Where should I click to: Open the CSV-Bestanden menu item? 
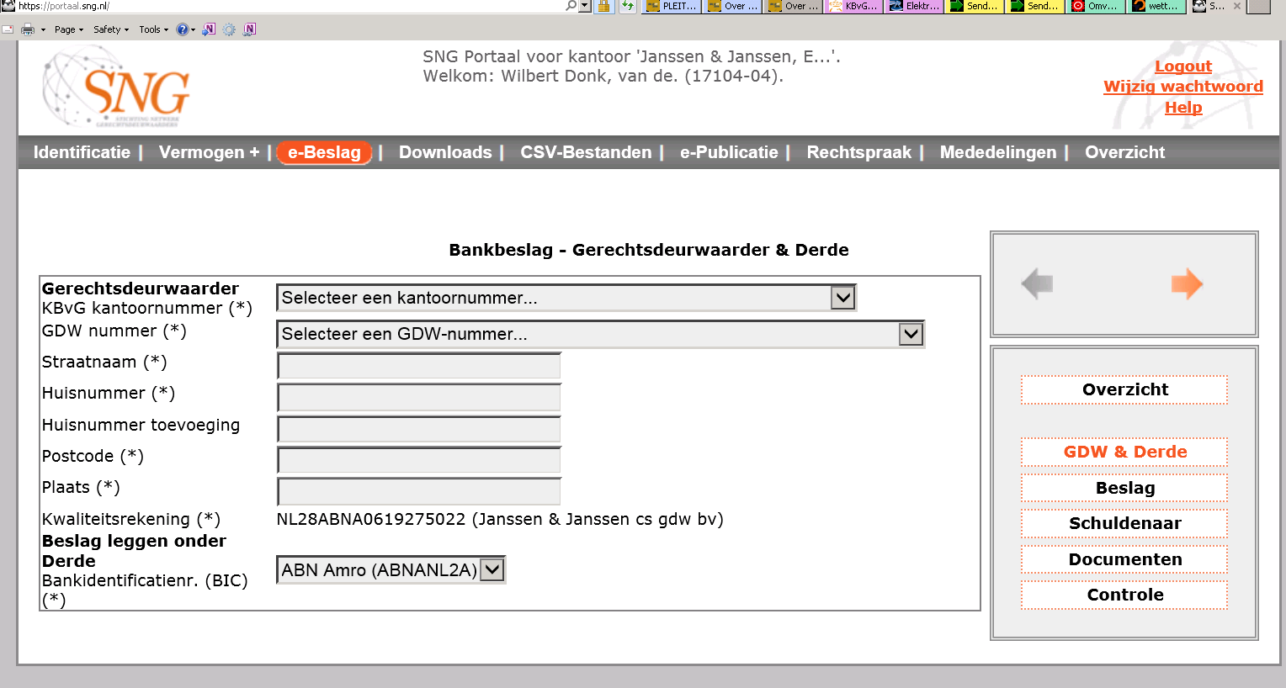tap(586, 152)
